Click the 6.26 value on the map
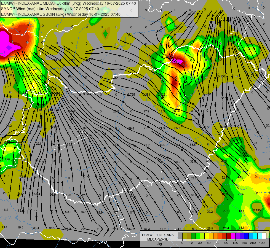 pyautogui.click(x=177, y=111)
